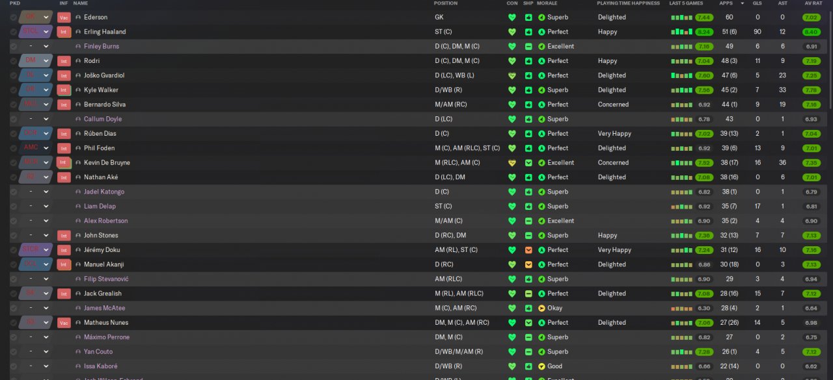
Task: Open Jack Grealish's player profile
Action: [x=103, y=294]
